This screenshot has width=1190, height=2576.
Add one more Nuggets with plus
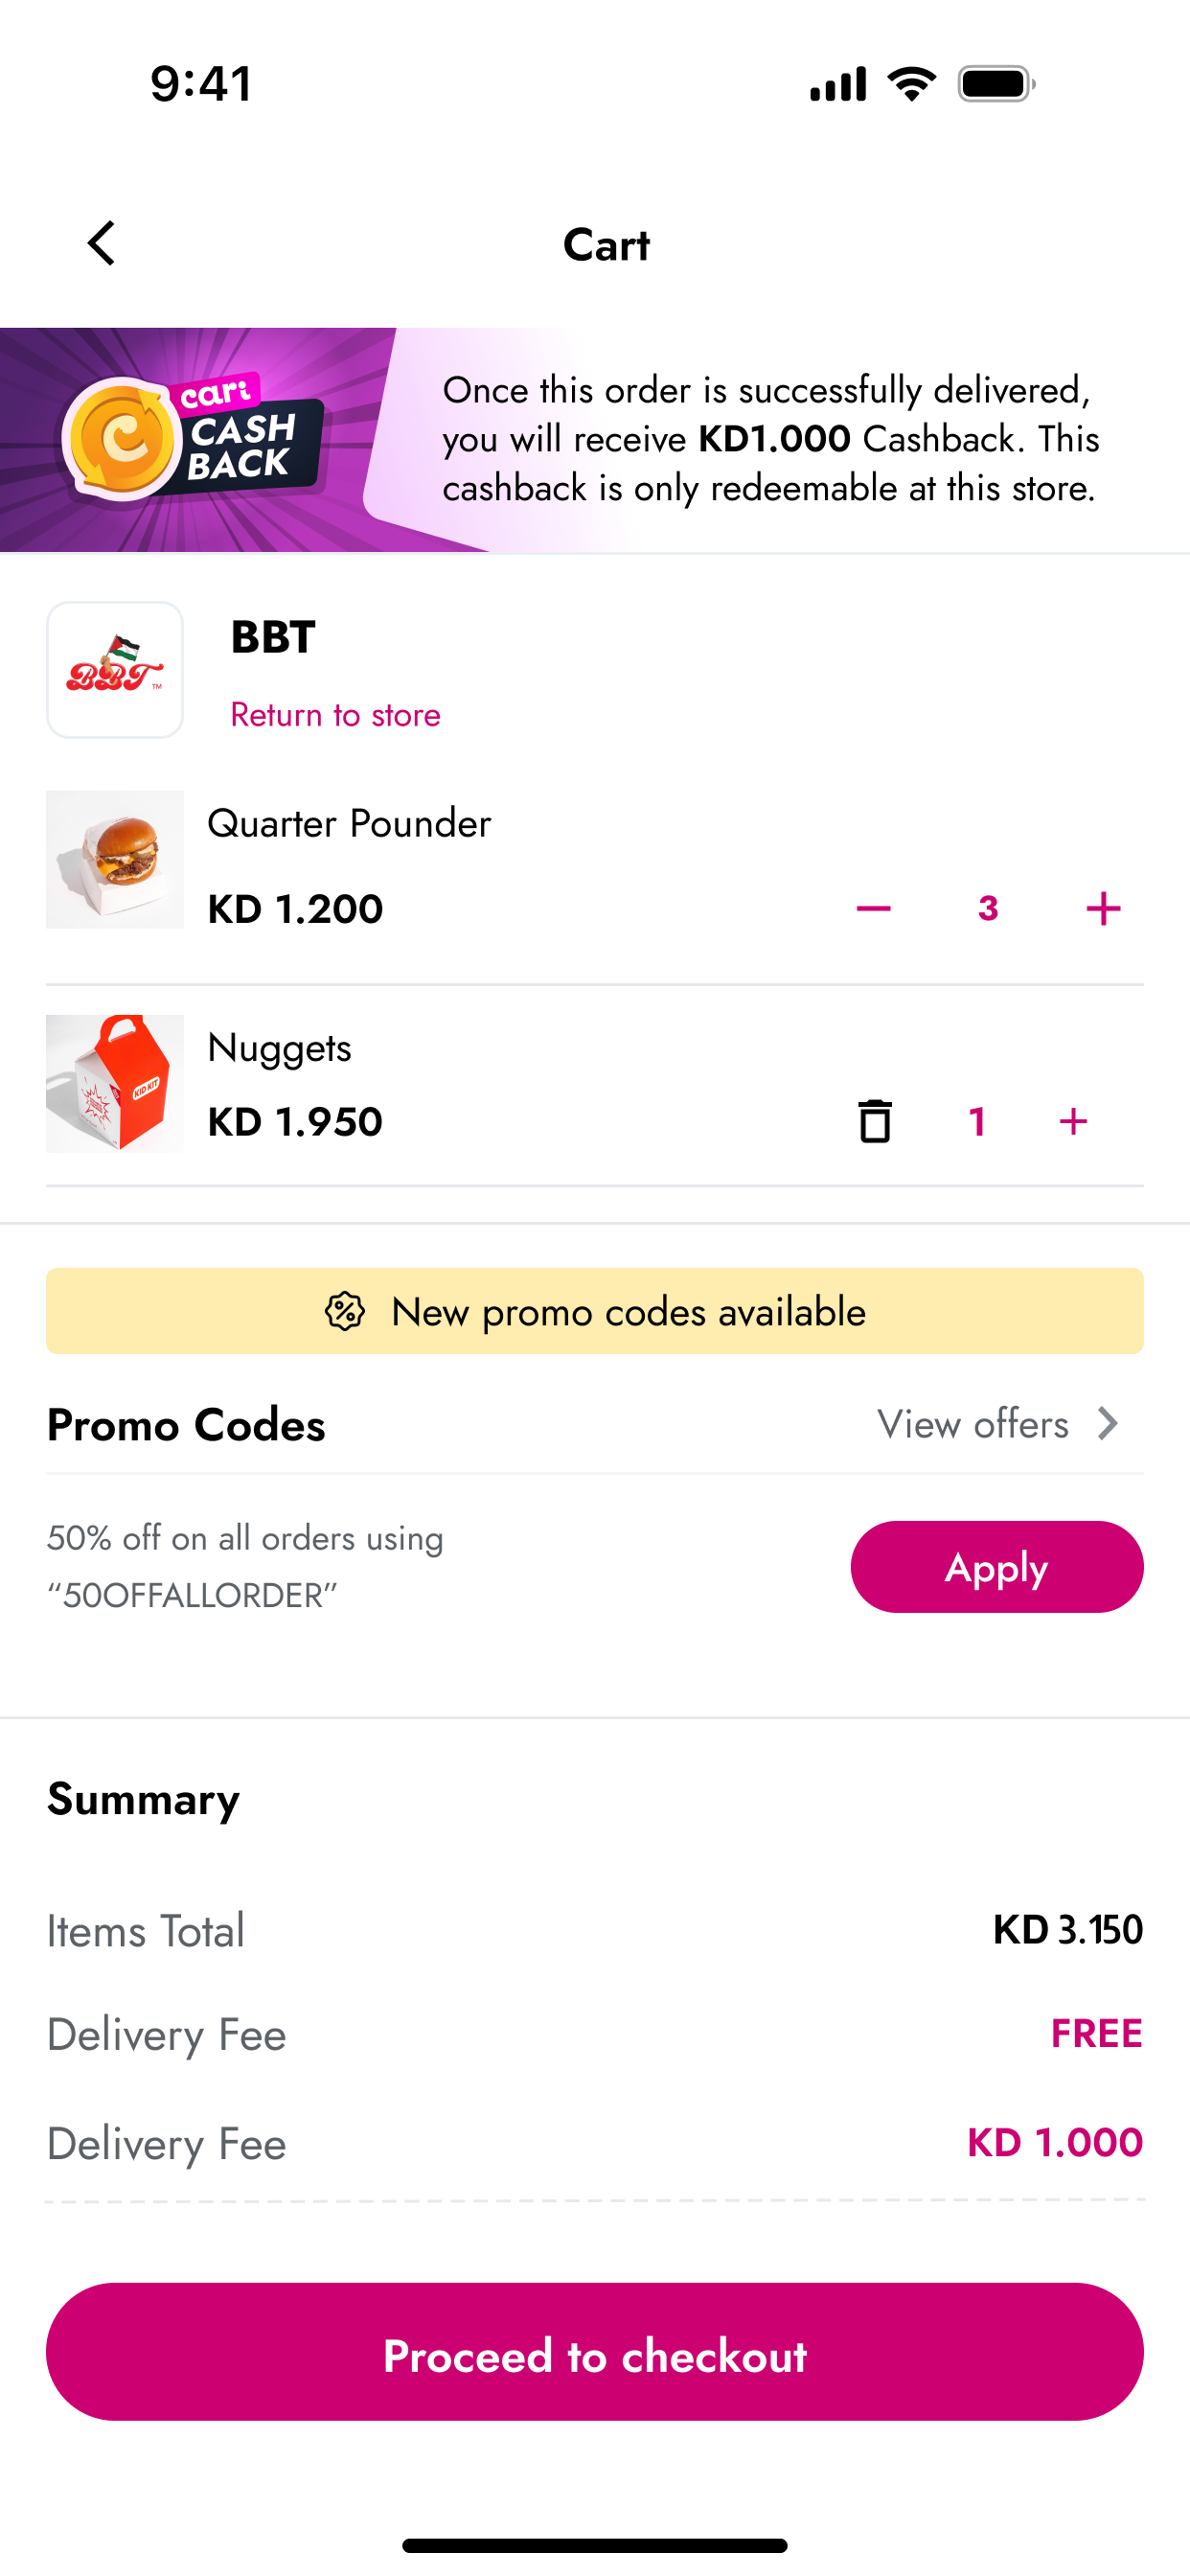[x=1073, y=1121]
